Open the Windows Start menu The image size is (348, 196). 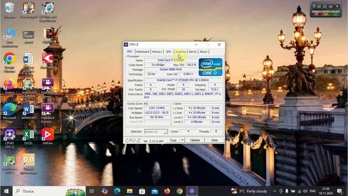6,191
